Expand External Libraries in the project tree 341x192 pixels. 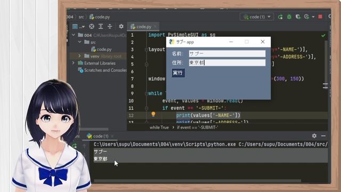pos(74,63)
